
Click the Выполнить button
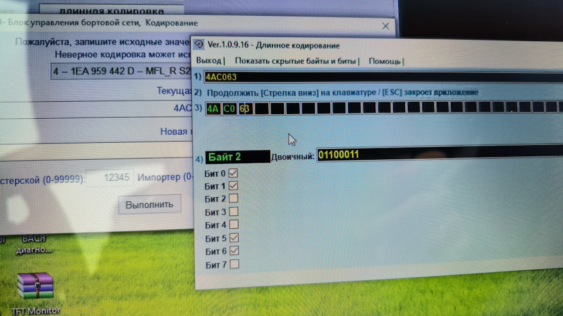tap(150, 205)
